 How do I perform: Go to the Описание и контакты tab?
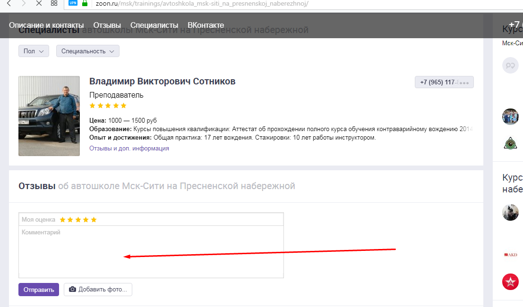pos(46,25)
